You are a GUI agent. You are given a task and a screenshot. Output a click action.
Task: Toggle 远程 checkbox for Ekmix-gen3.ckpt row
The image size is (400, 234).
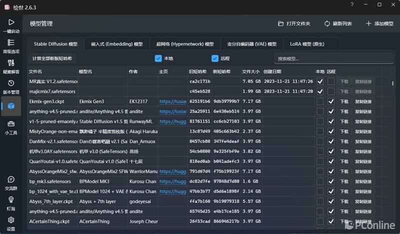331,101
